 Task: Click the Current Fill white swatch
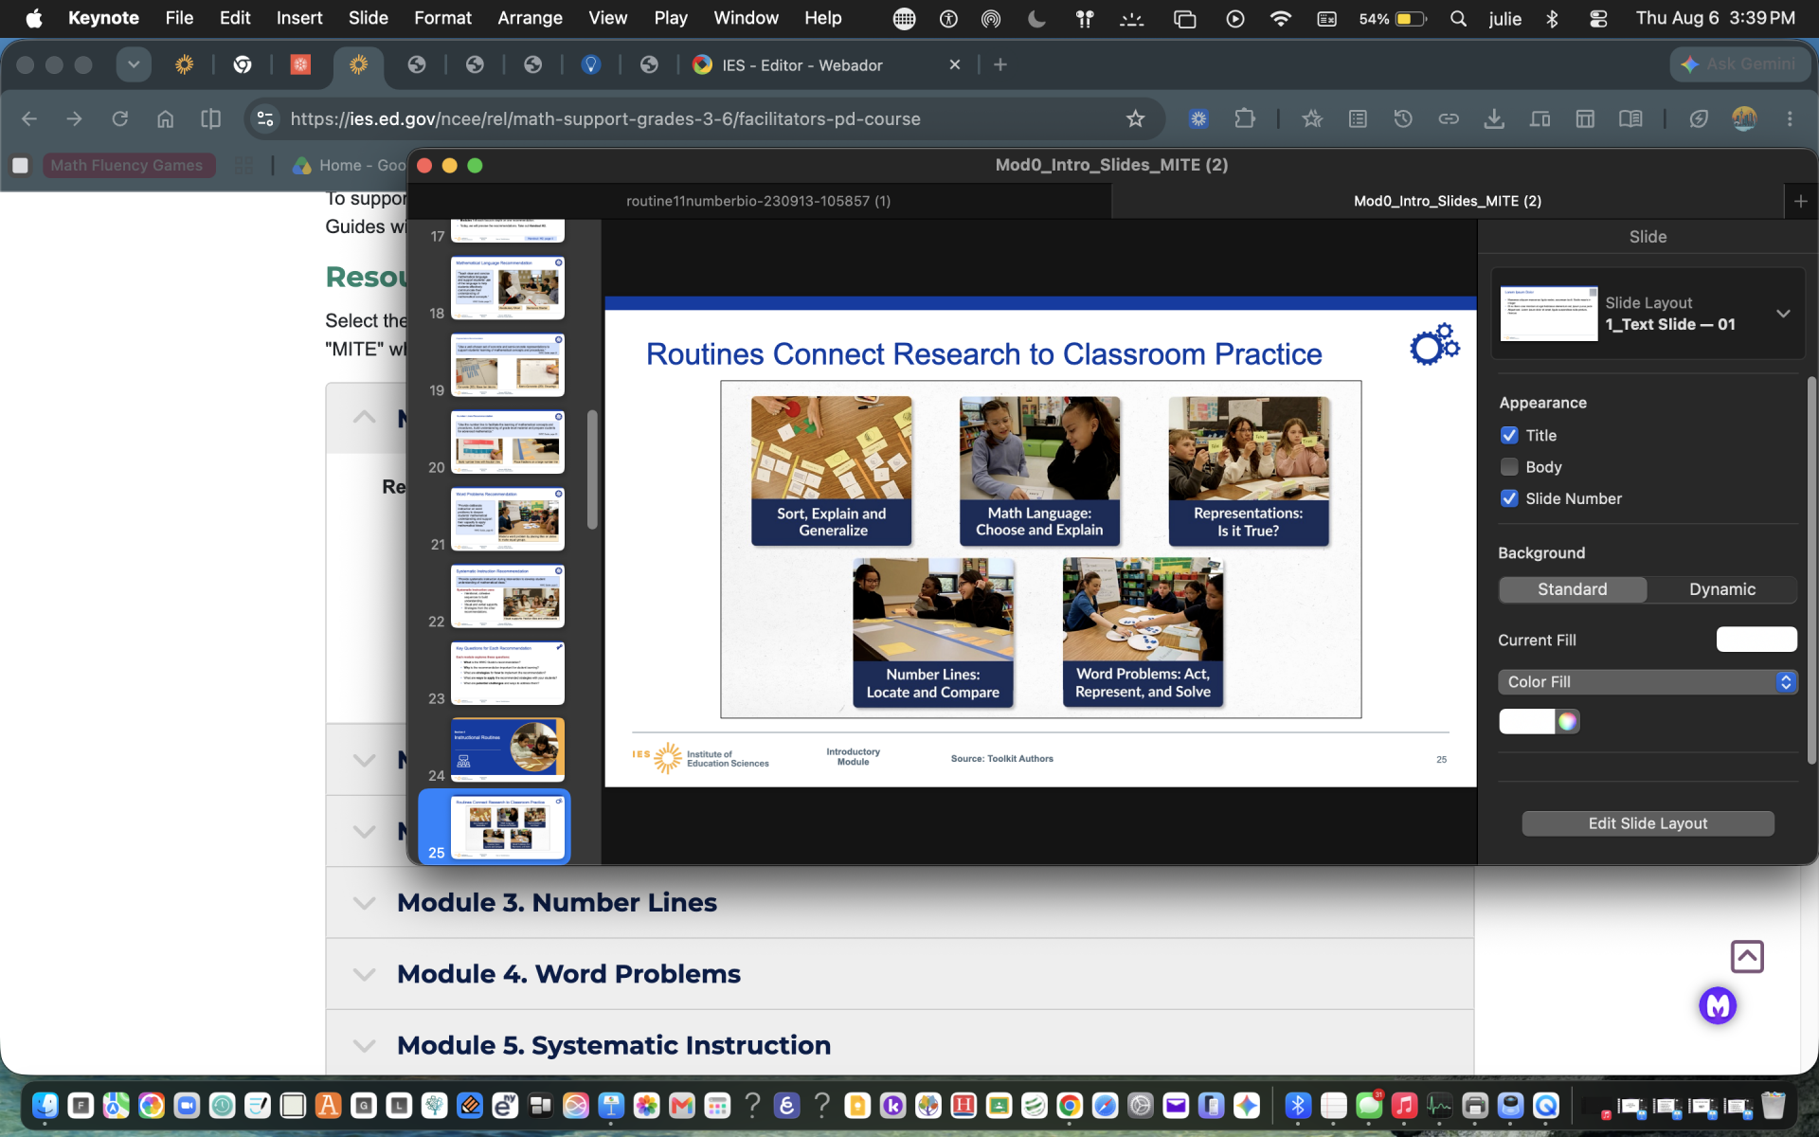click(1756, 640)
